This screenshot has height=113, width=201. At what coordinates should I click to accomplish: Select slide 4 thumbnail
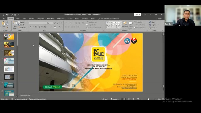[9, 61]
